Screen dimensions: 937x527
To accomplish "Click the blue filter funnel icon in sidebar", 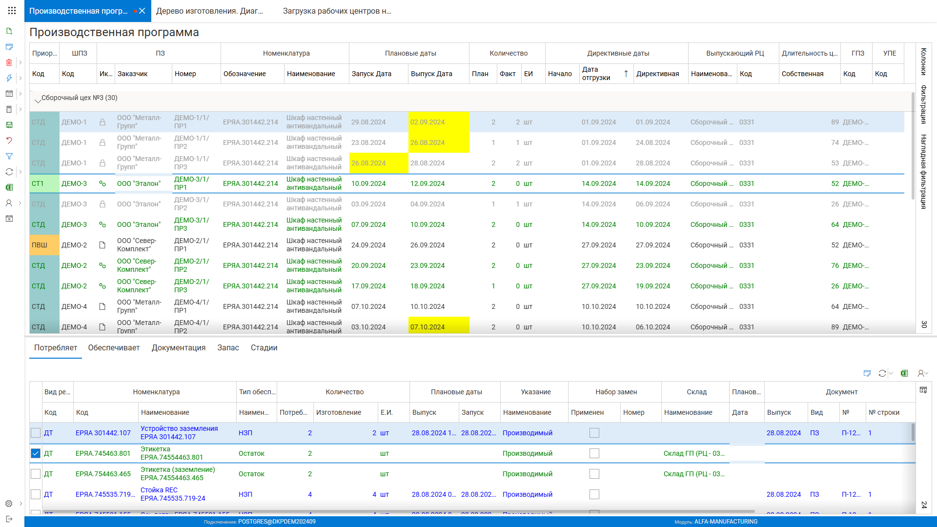I will pyautogui.click(x=9, y=156).
